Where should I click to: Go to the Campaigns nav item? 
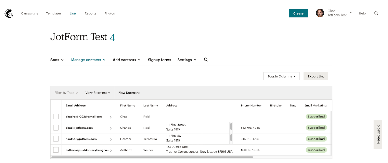pyautogui.click(x=29, y=13)
